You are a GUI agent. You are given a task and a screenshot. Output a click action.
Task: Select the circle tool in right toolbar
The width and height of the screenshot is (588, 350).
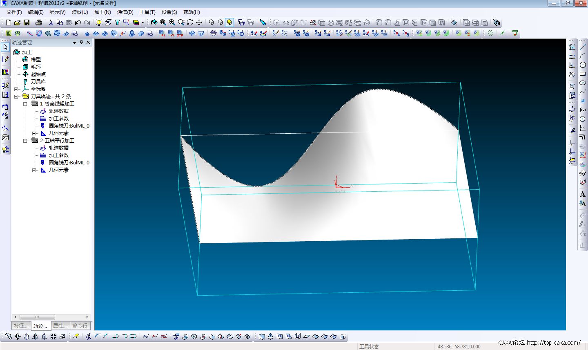pyautogui.click(x=583, y=65)
